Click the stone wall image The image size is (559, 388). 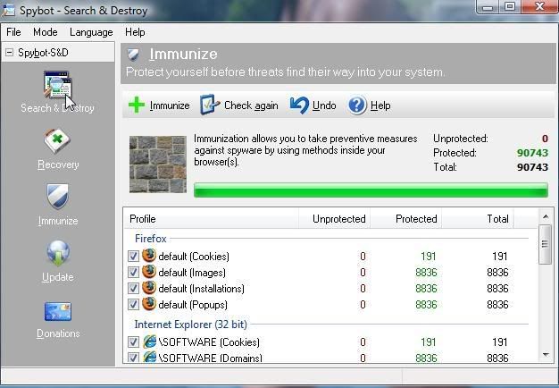coord(158,164)
